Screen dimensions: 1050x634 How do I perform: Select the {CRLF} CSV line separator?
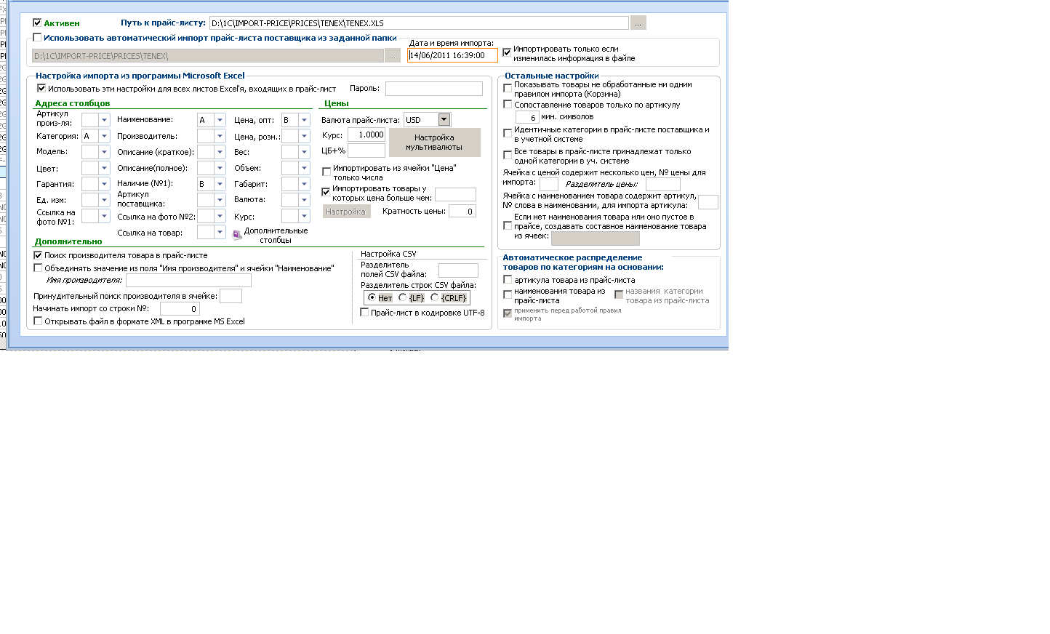(x=434, y=297)
